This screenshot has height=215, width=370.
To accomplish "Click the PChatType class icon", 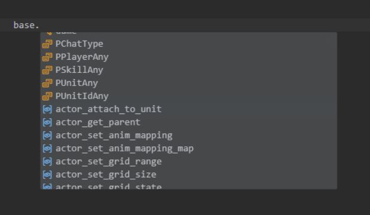I will coord(47,44).
